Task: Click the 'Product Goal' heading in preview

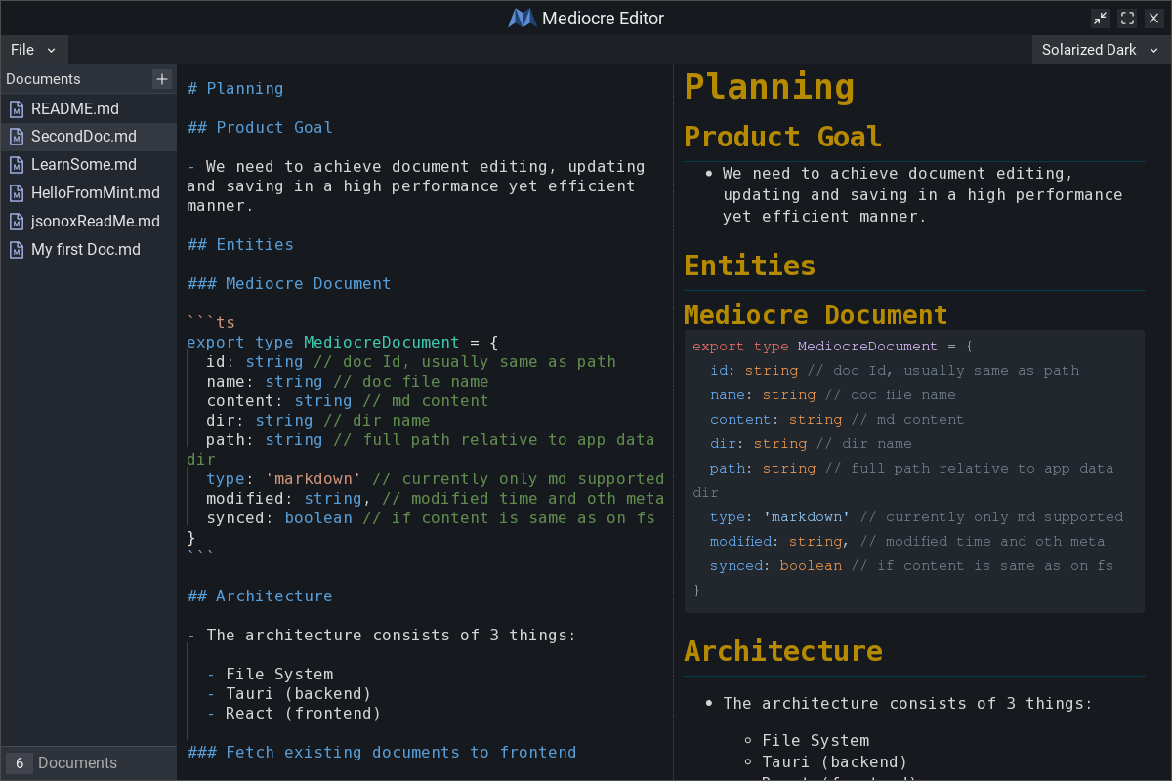Action: coord(782,136)
